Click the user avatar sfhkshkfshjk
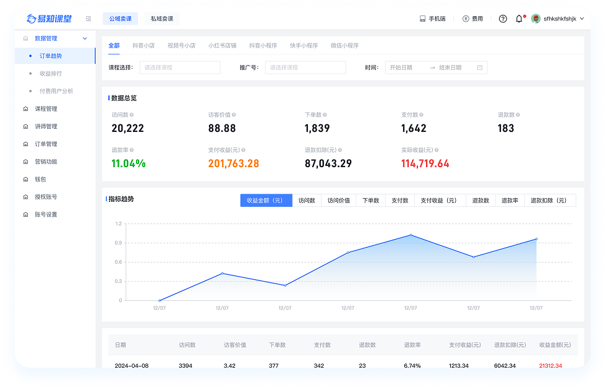Viewport: 606px width, 390px height. pos(536,19)
